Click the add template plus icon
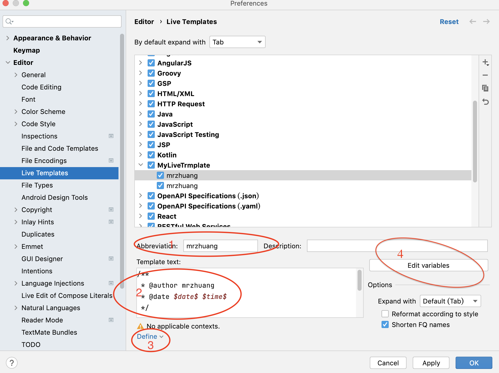 tap(485, 63)
